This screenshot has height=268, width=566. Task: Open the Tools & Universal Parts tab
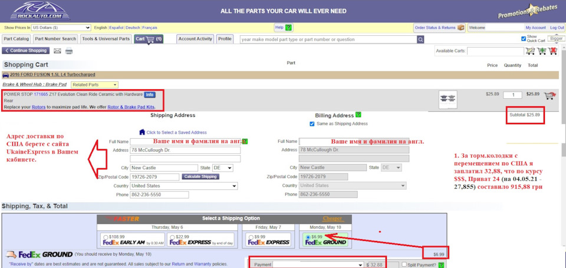106,39
